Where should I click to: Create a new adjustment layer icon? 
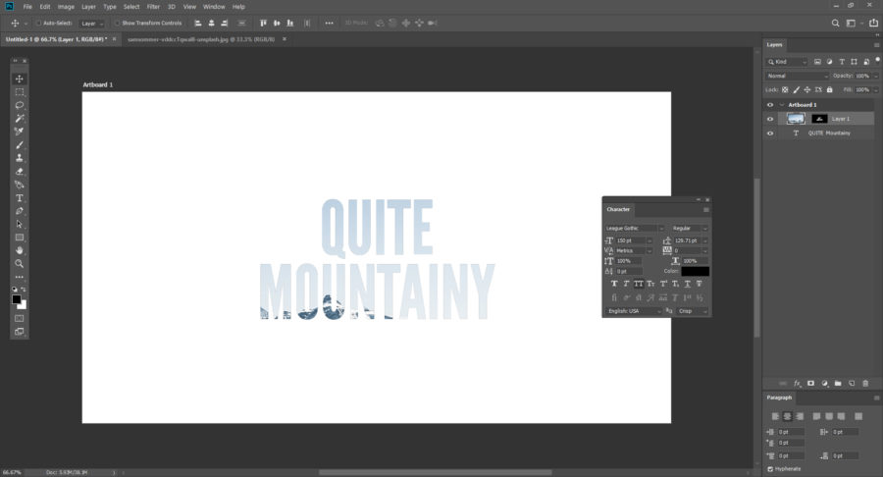(824, 384)
